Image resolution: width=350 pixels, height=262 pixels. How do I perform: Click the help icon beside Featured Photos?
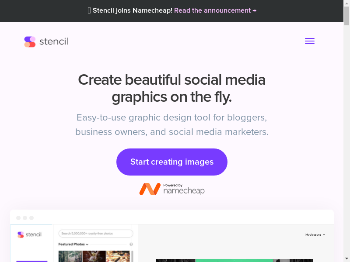tap(131, 245)
